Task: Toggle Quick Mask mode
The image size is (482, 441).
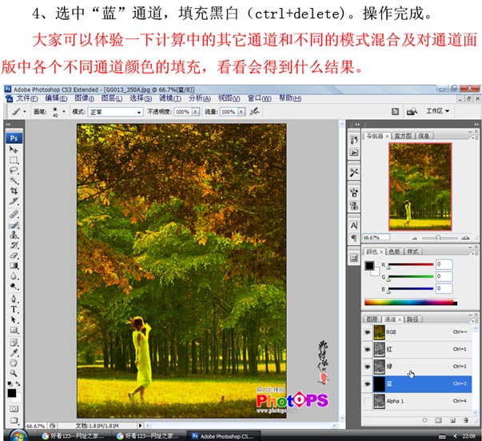Action: [14, 409]
